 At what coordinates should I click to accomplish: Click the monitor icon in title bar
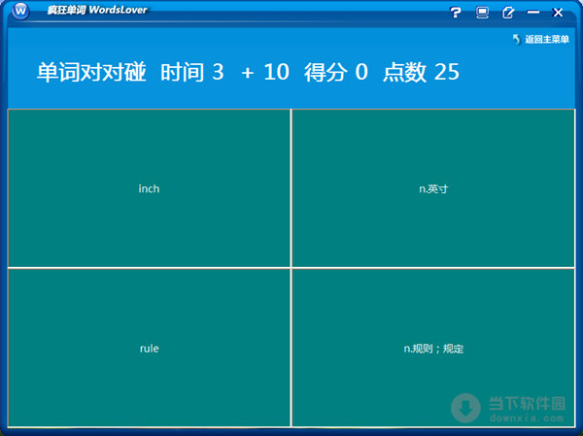[482, 13]
